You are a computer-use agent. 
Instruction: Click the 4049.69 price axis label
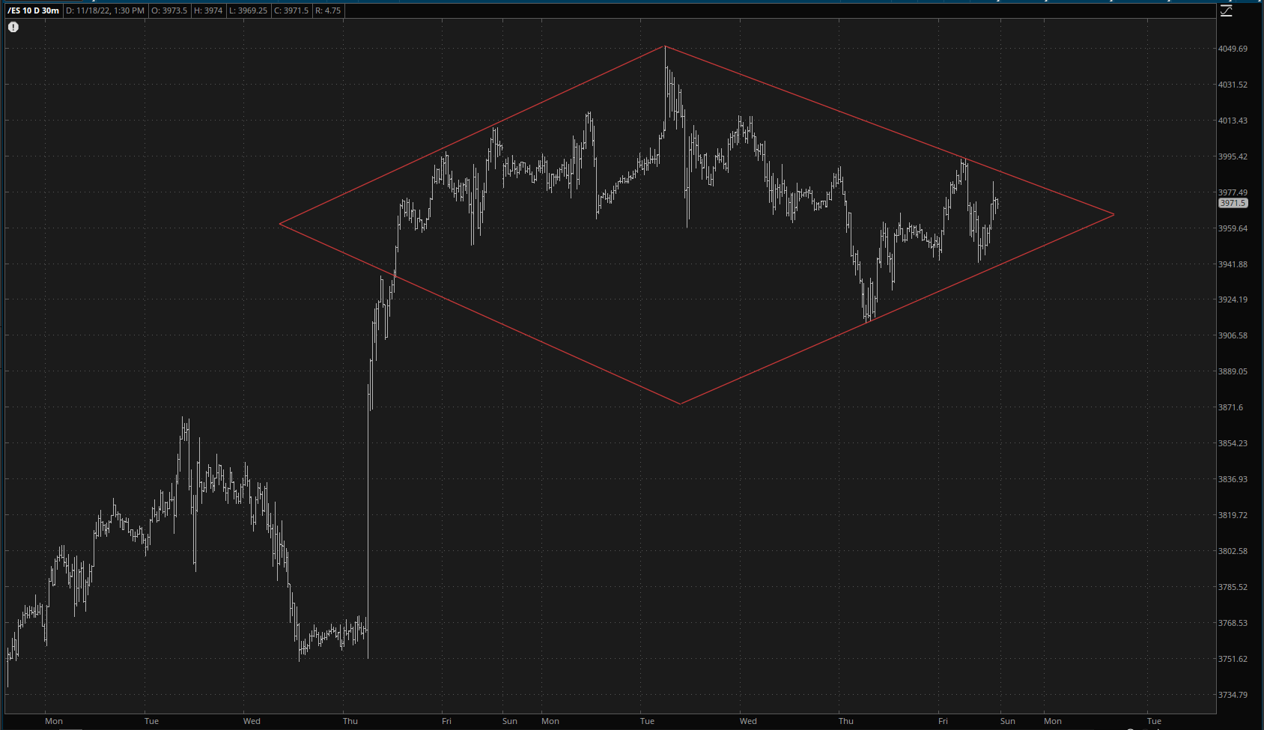[1233, 49]
